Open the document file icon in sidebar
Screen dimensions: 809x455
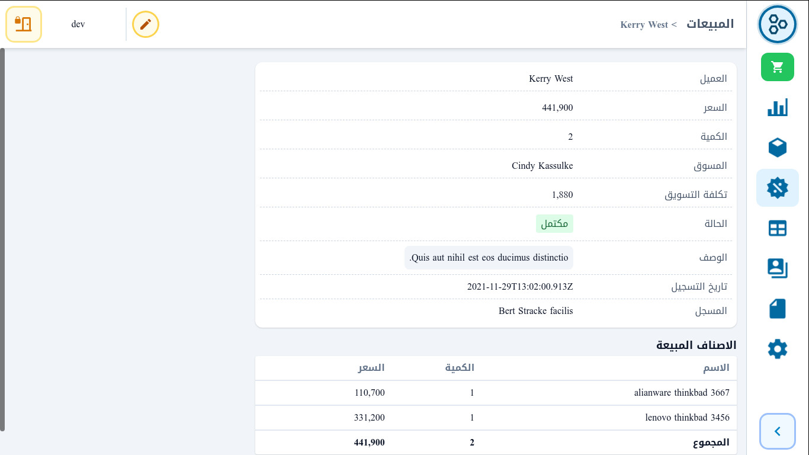[x=778, y=309]
